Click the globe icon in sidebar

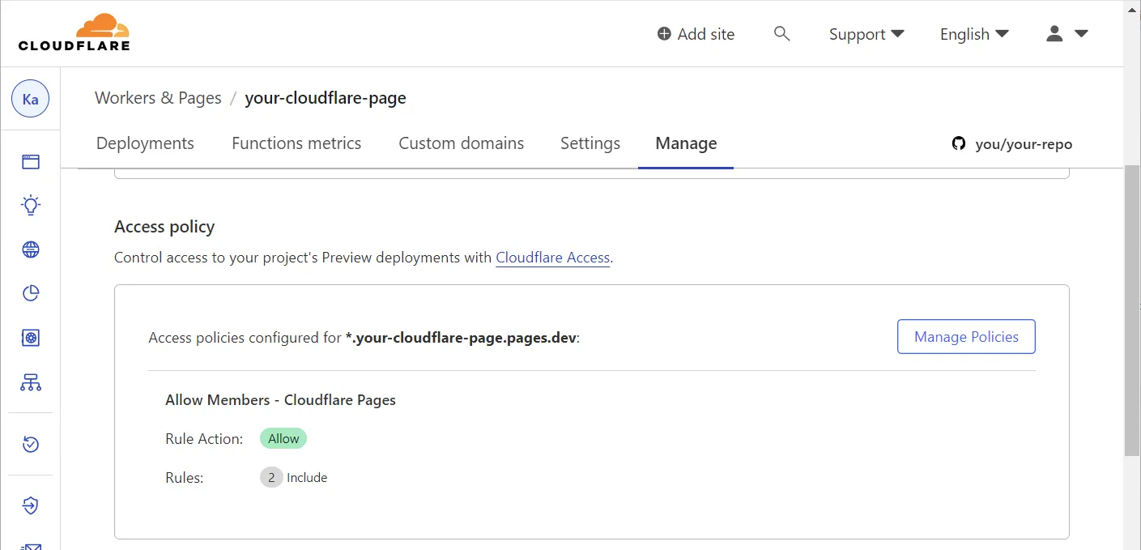point(31,249)
